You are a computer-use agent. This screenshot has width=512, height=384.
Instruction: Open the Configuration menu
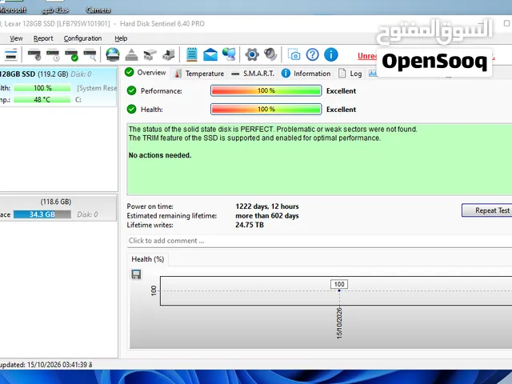(82, 38)
